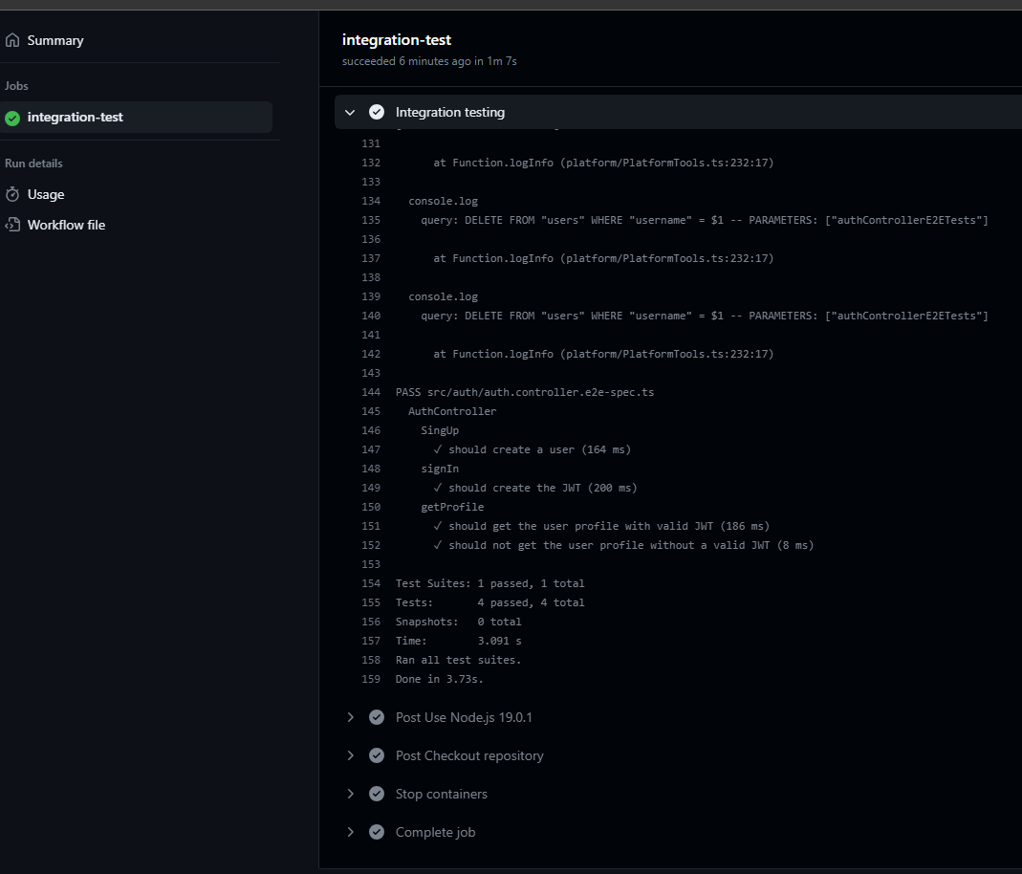Screen dimensions: 1022x874
Task: Expand the Post Checkout repository chevron
Action: [x=350, y=755]
